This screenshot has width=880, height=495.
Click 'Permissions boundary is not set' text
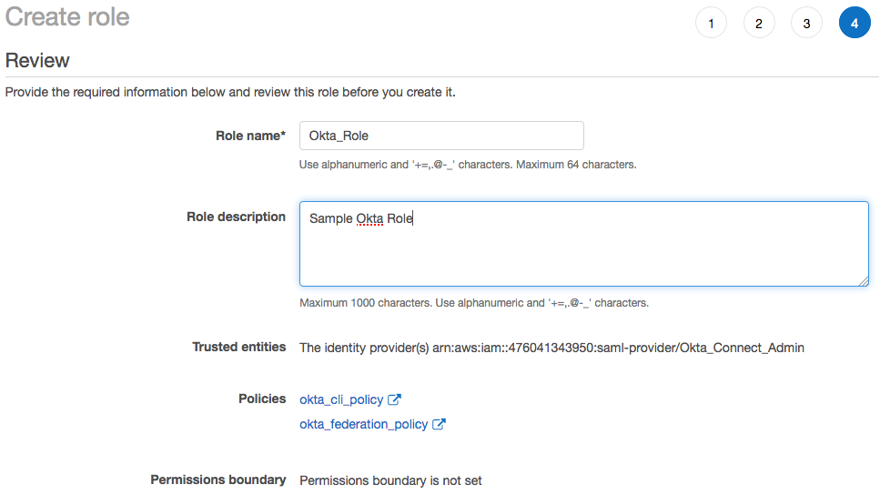pos(390,480)
